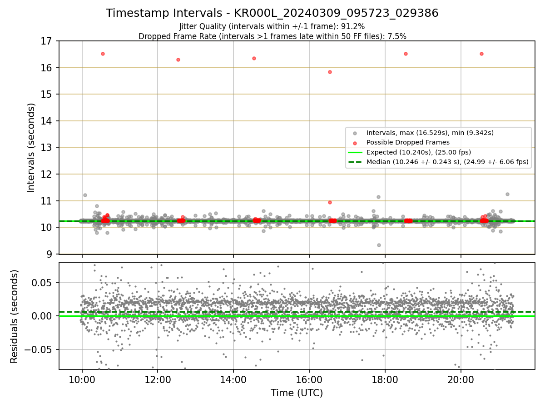Click the '12:00' x-axis tick label
Image resolution: width=545 pixels, height=409 pixels.
pos(158,380)
